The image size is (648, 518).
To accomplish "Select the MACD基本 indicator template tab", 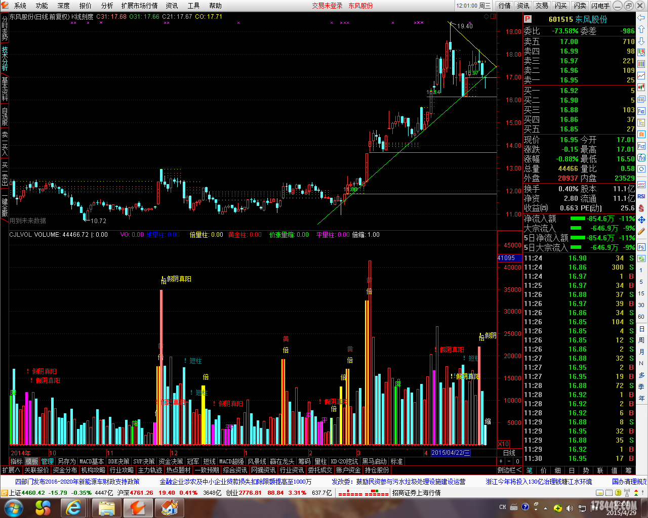I will click(92, 461).
